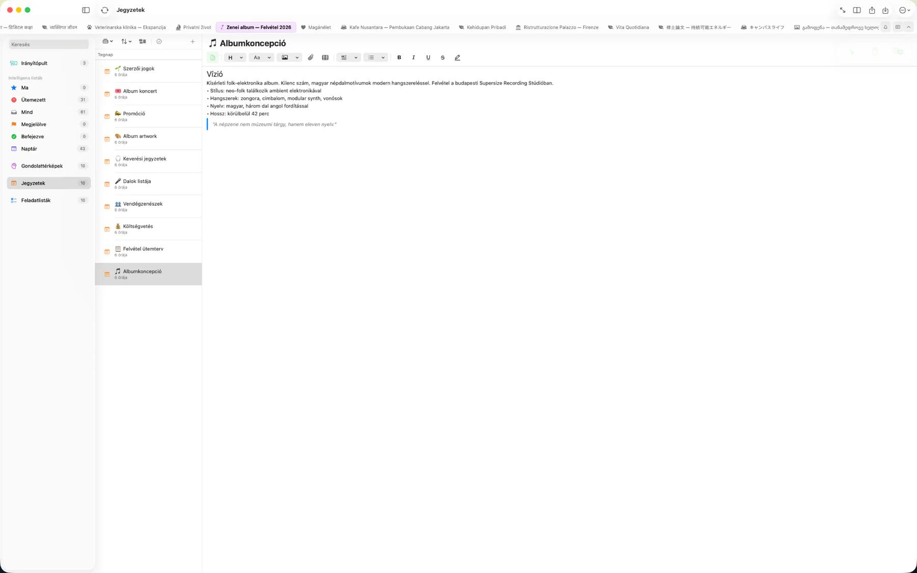
Task: Click the sync refresh icon
Action: 104,10
